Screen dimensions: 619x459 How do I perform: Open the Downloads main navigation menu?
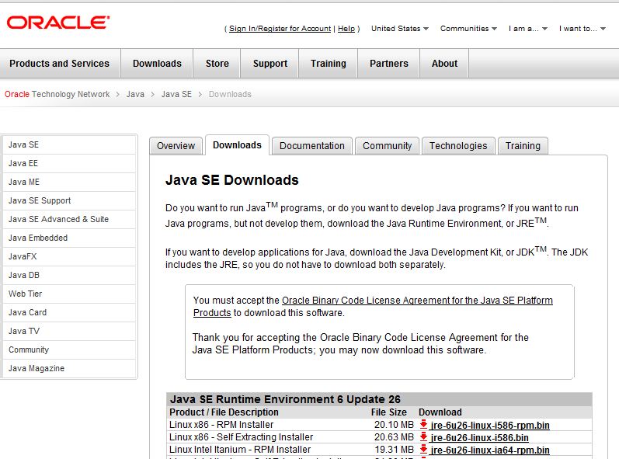click(157, 64)
